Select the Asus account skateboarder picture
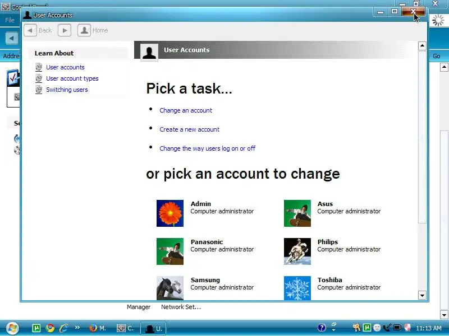This screenshot has width=449, height=336. point(297,213)
